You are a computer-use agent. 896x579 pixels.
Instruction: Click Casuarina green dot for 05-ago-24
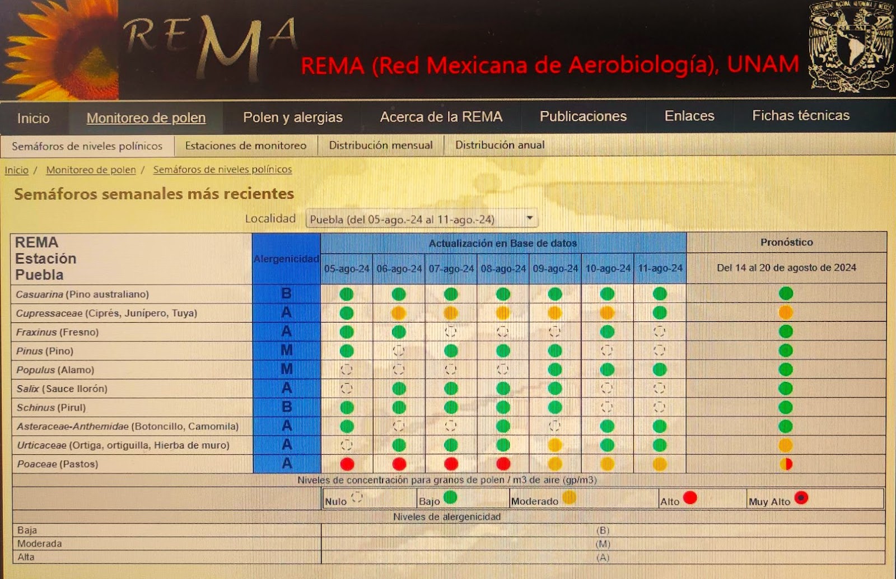(x=347, y=294)
